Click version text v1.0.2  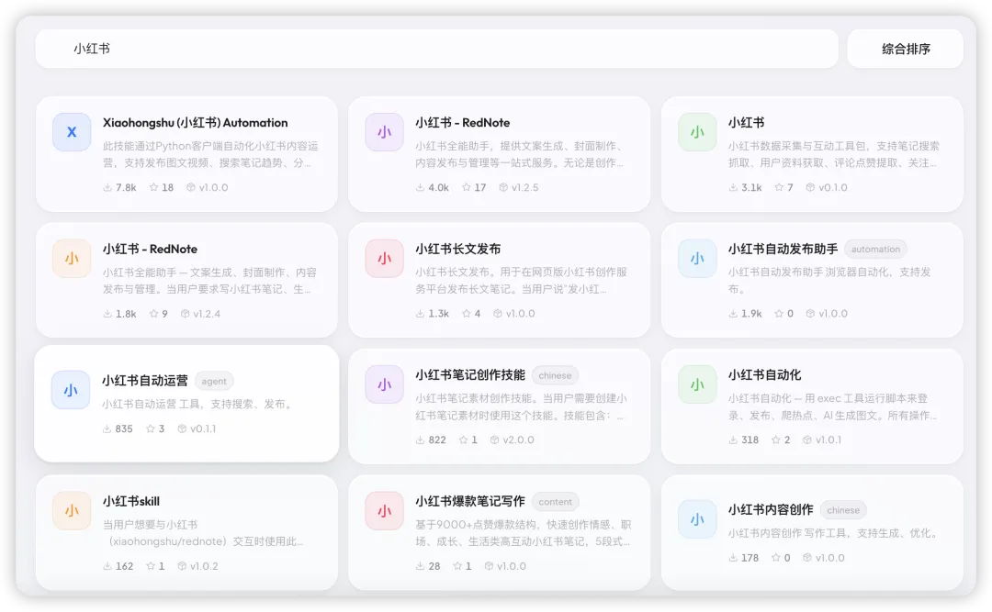pos(204,566)
